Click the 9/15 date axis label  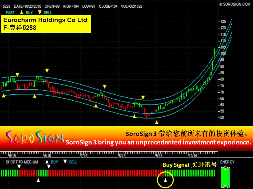click(159, 156)
